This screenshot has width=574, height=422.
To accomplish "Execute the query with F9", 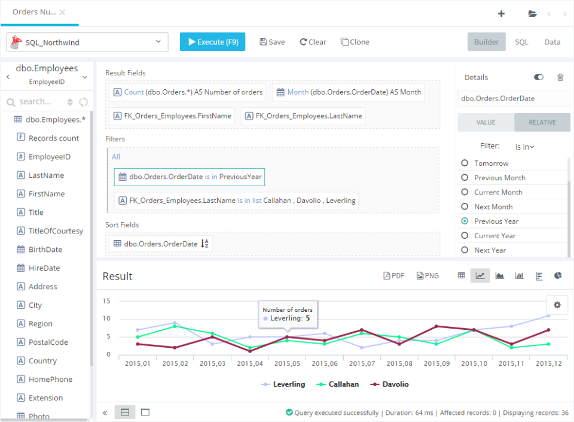I will (x=212, y=42).
